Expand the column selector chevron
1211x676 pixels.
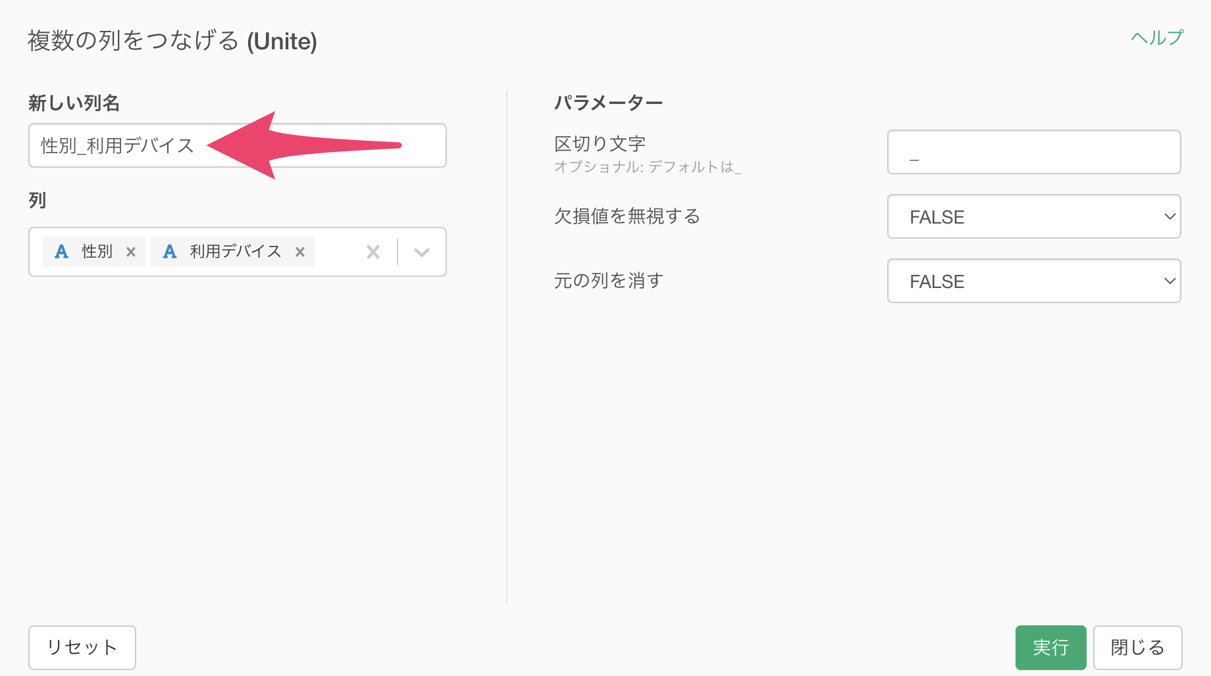pyautogui.click(x=422, y=252)
